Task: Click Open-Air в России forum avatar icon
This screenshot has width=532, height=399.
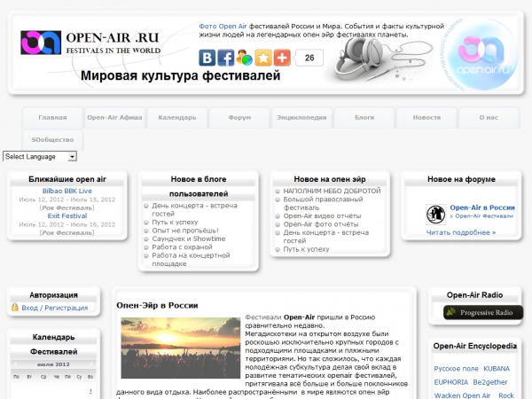Action: coord(435,215)
